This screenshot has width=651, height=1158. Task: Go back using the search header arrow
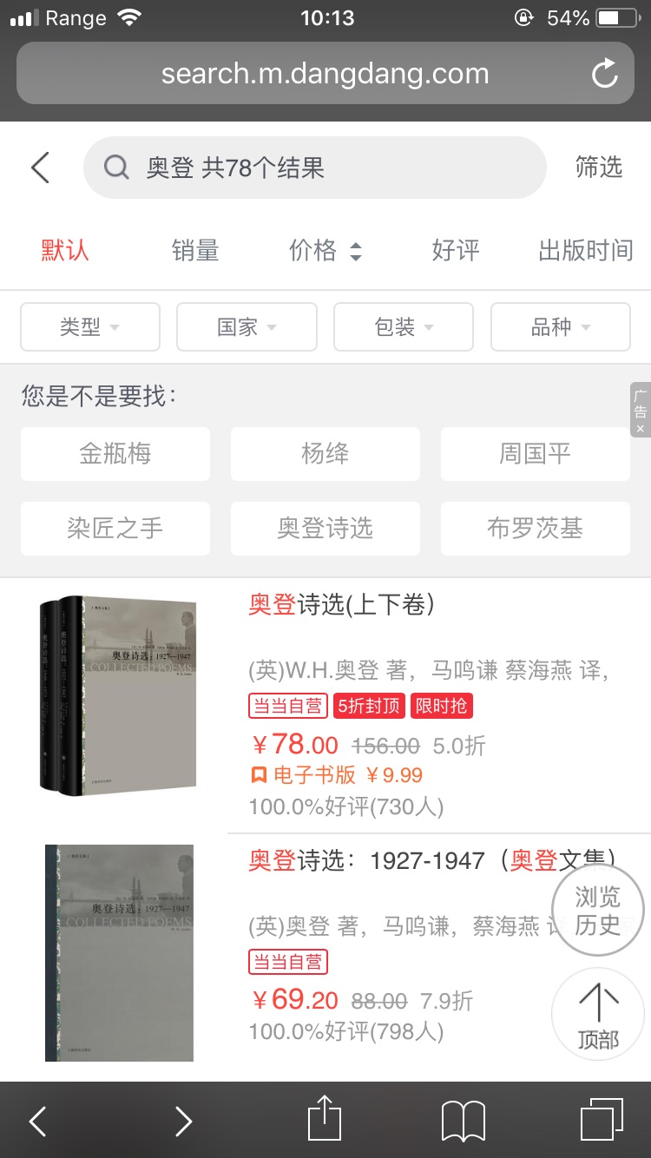pyautogui.click(x=40, y=168)
